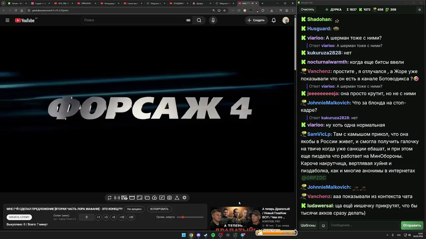The width and height of the screenshot is (426, 239).
Task: Start voice search with the microphone
Action: (x=213, y=20)
